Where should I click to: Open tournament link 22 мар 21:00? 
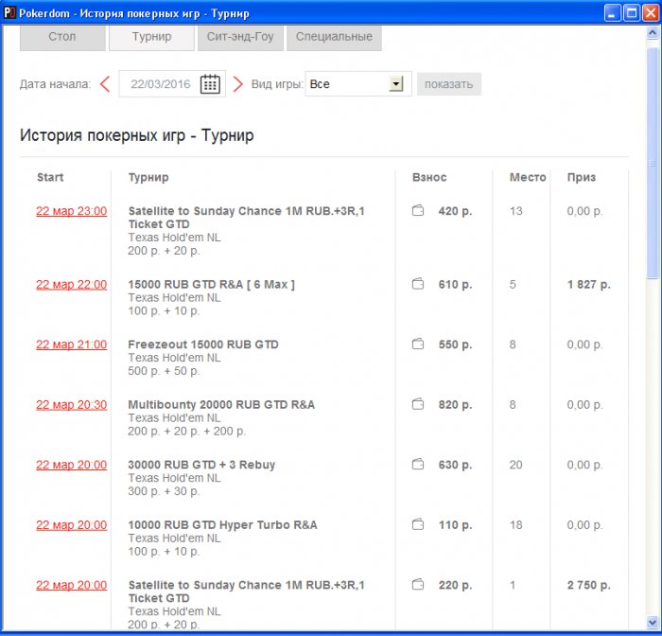[71, 344]
